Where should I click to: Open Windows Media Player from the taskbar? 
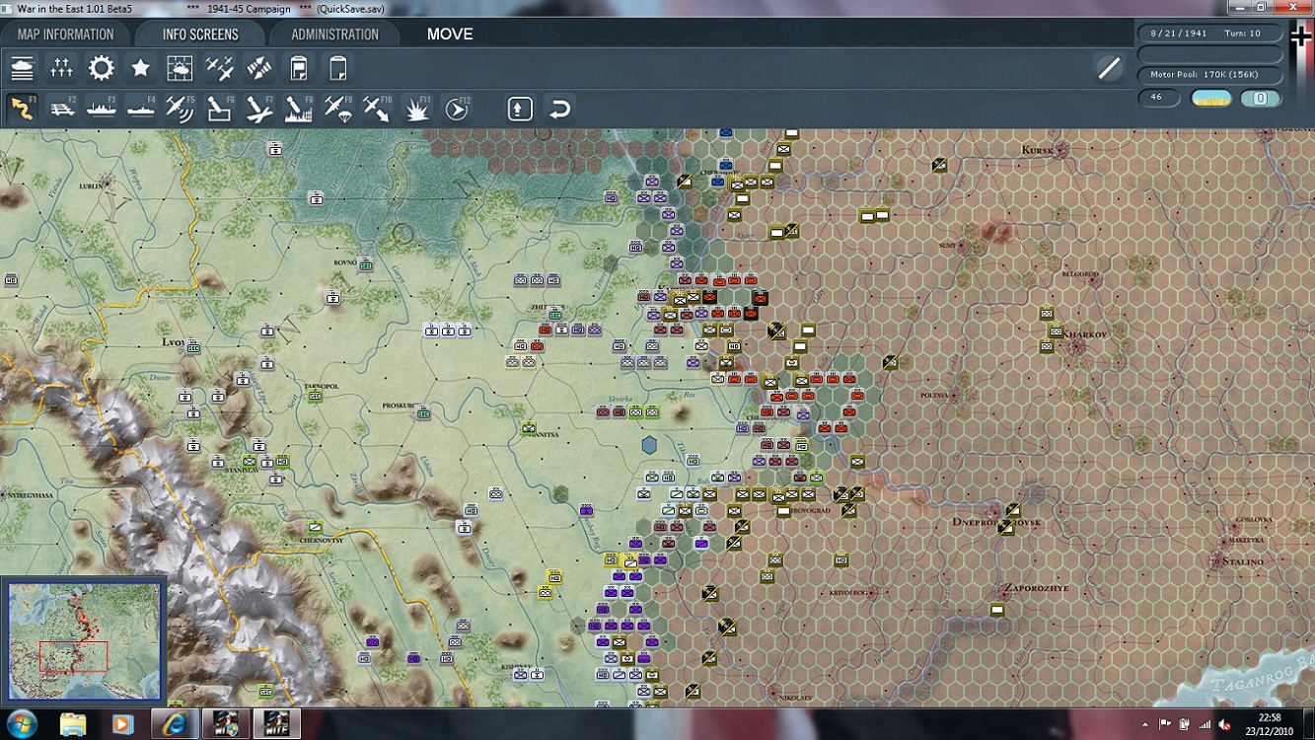pos(122,725)
